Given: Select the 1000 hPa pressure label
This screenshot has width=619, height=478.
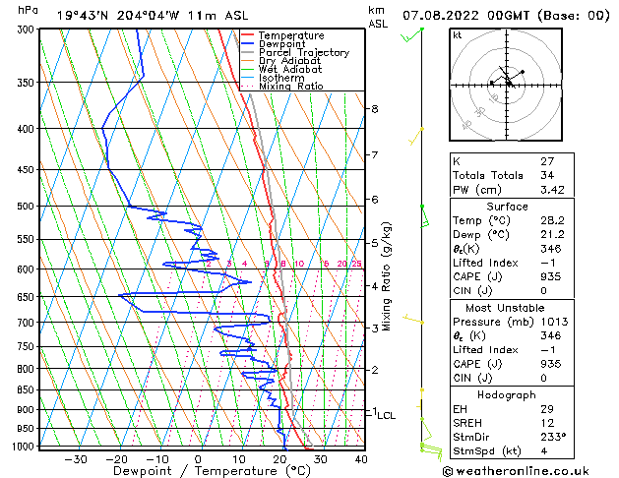Looking at the screenshot, I should pyautogui.click(x=25, y=447).
